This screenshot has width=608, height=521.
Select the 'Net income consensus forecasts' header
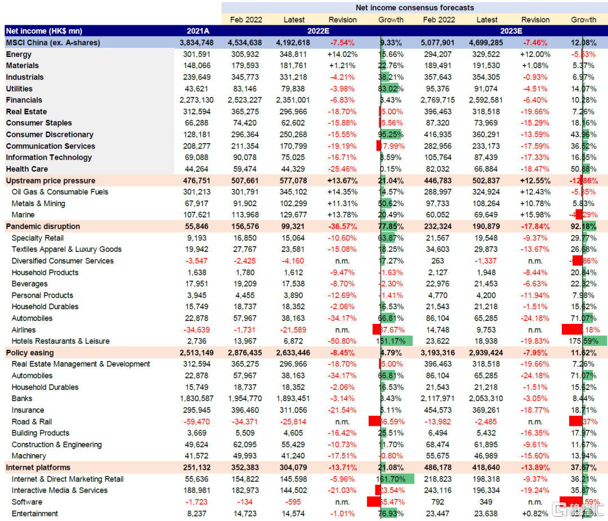coord(414,8)
